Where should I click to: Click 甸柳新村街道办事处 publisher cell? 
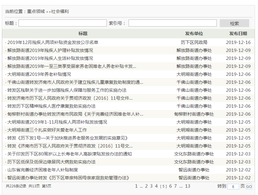tap(194, 114)
